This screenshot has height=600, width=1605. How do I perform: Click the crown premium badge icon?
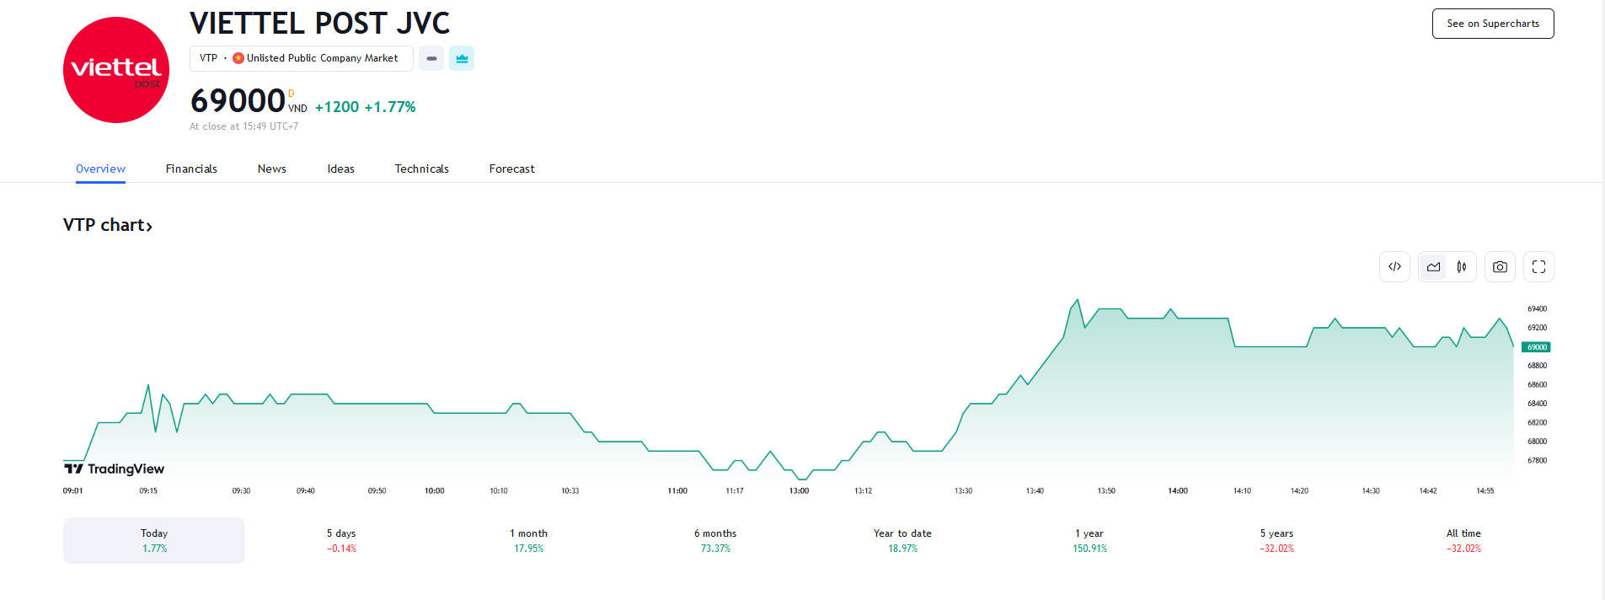[x=462, y=58]
